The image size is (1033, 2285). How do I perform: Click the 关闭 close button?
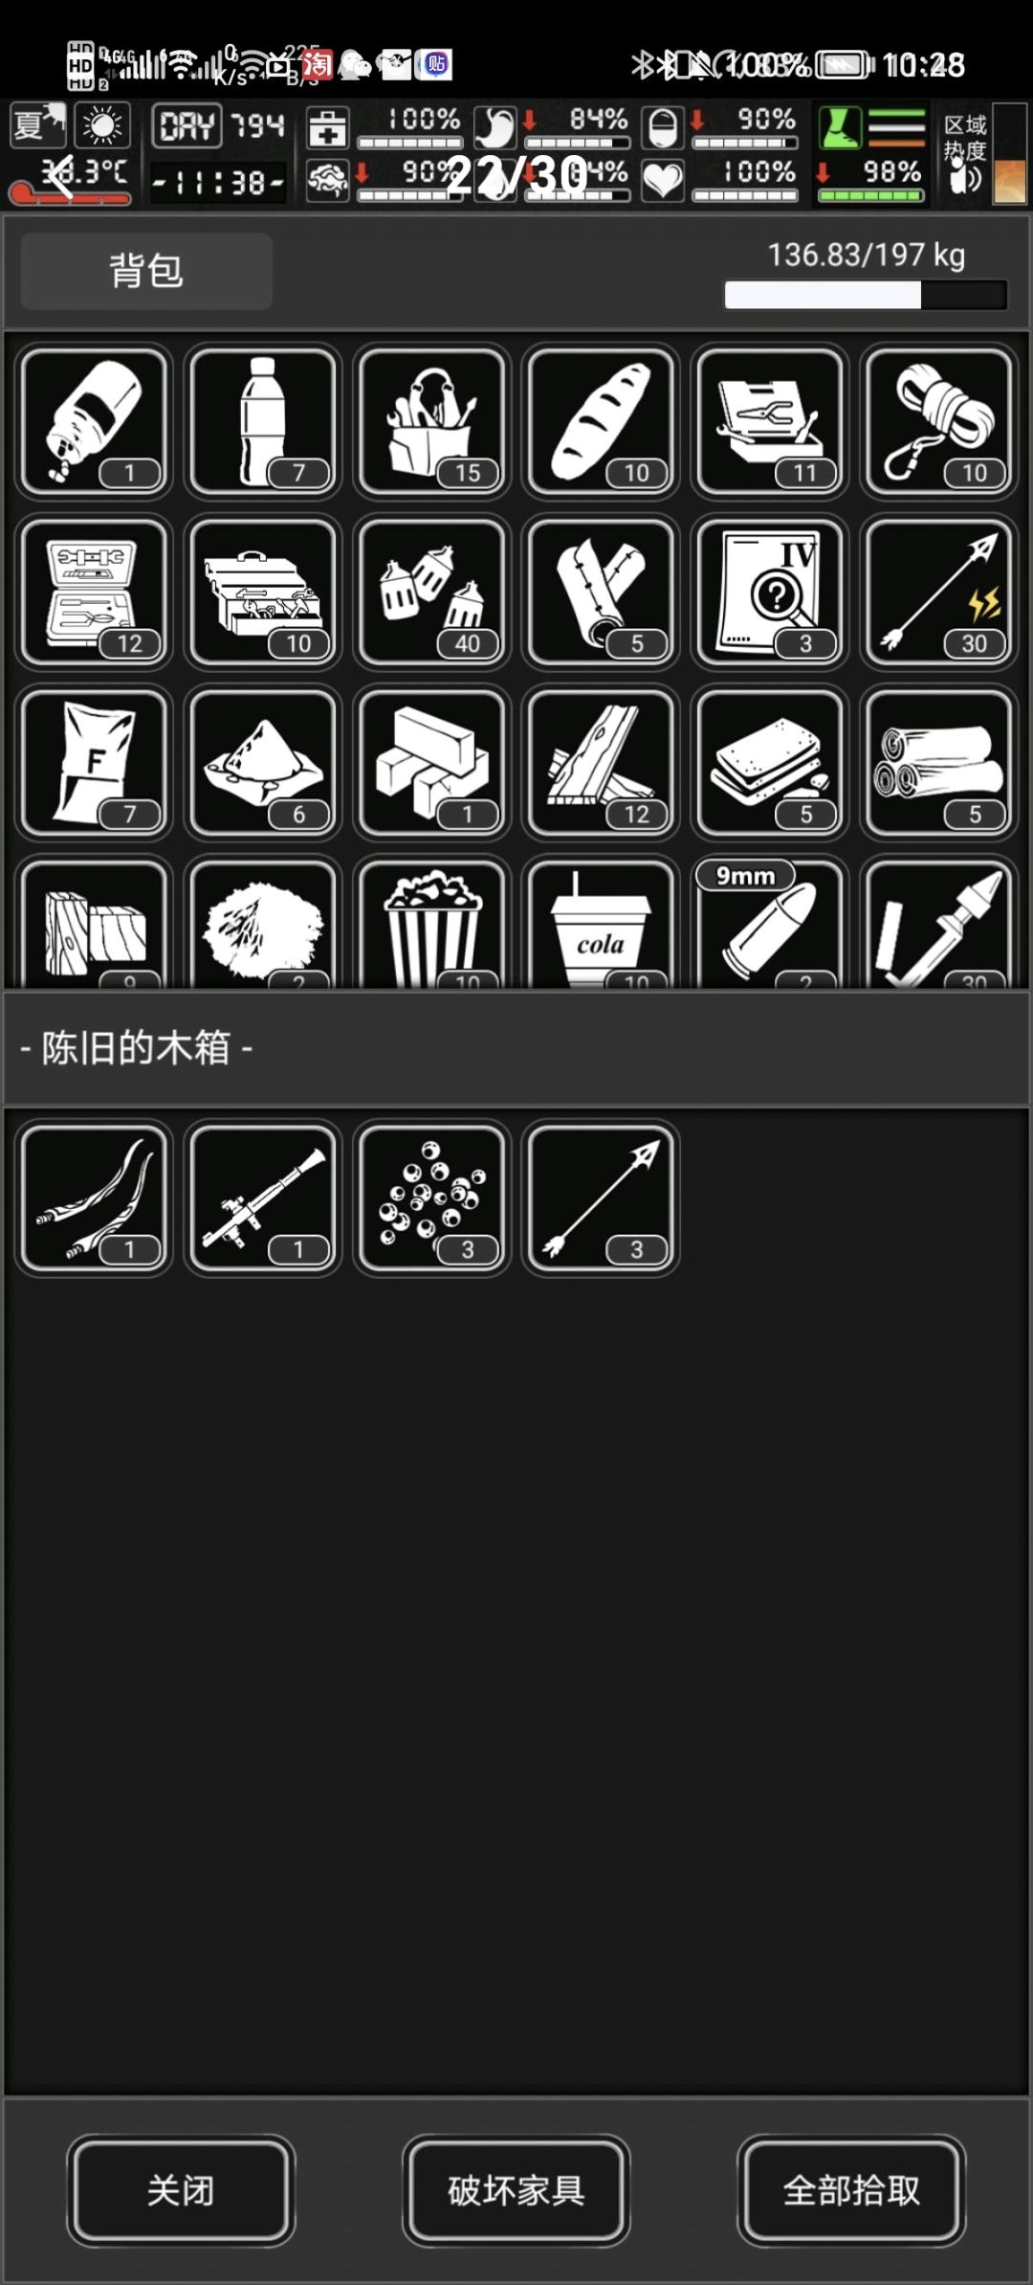coord(181,2190)
